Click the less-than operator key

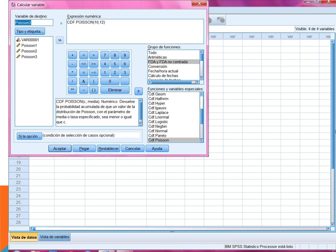click(84, 55)
